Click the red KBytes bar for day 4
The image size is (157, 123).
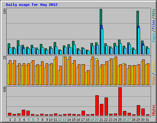23,113
